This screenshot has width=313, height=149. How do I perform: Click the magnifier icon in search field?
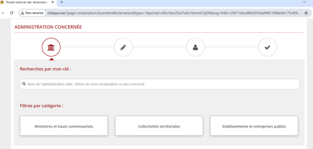pyautogui.click(x=24, y=84)
